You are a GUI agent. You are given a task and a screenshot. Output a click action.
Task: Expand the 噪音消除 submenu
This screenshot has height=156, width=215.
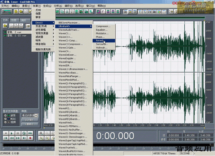43,44
